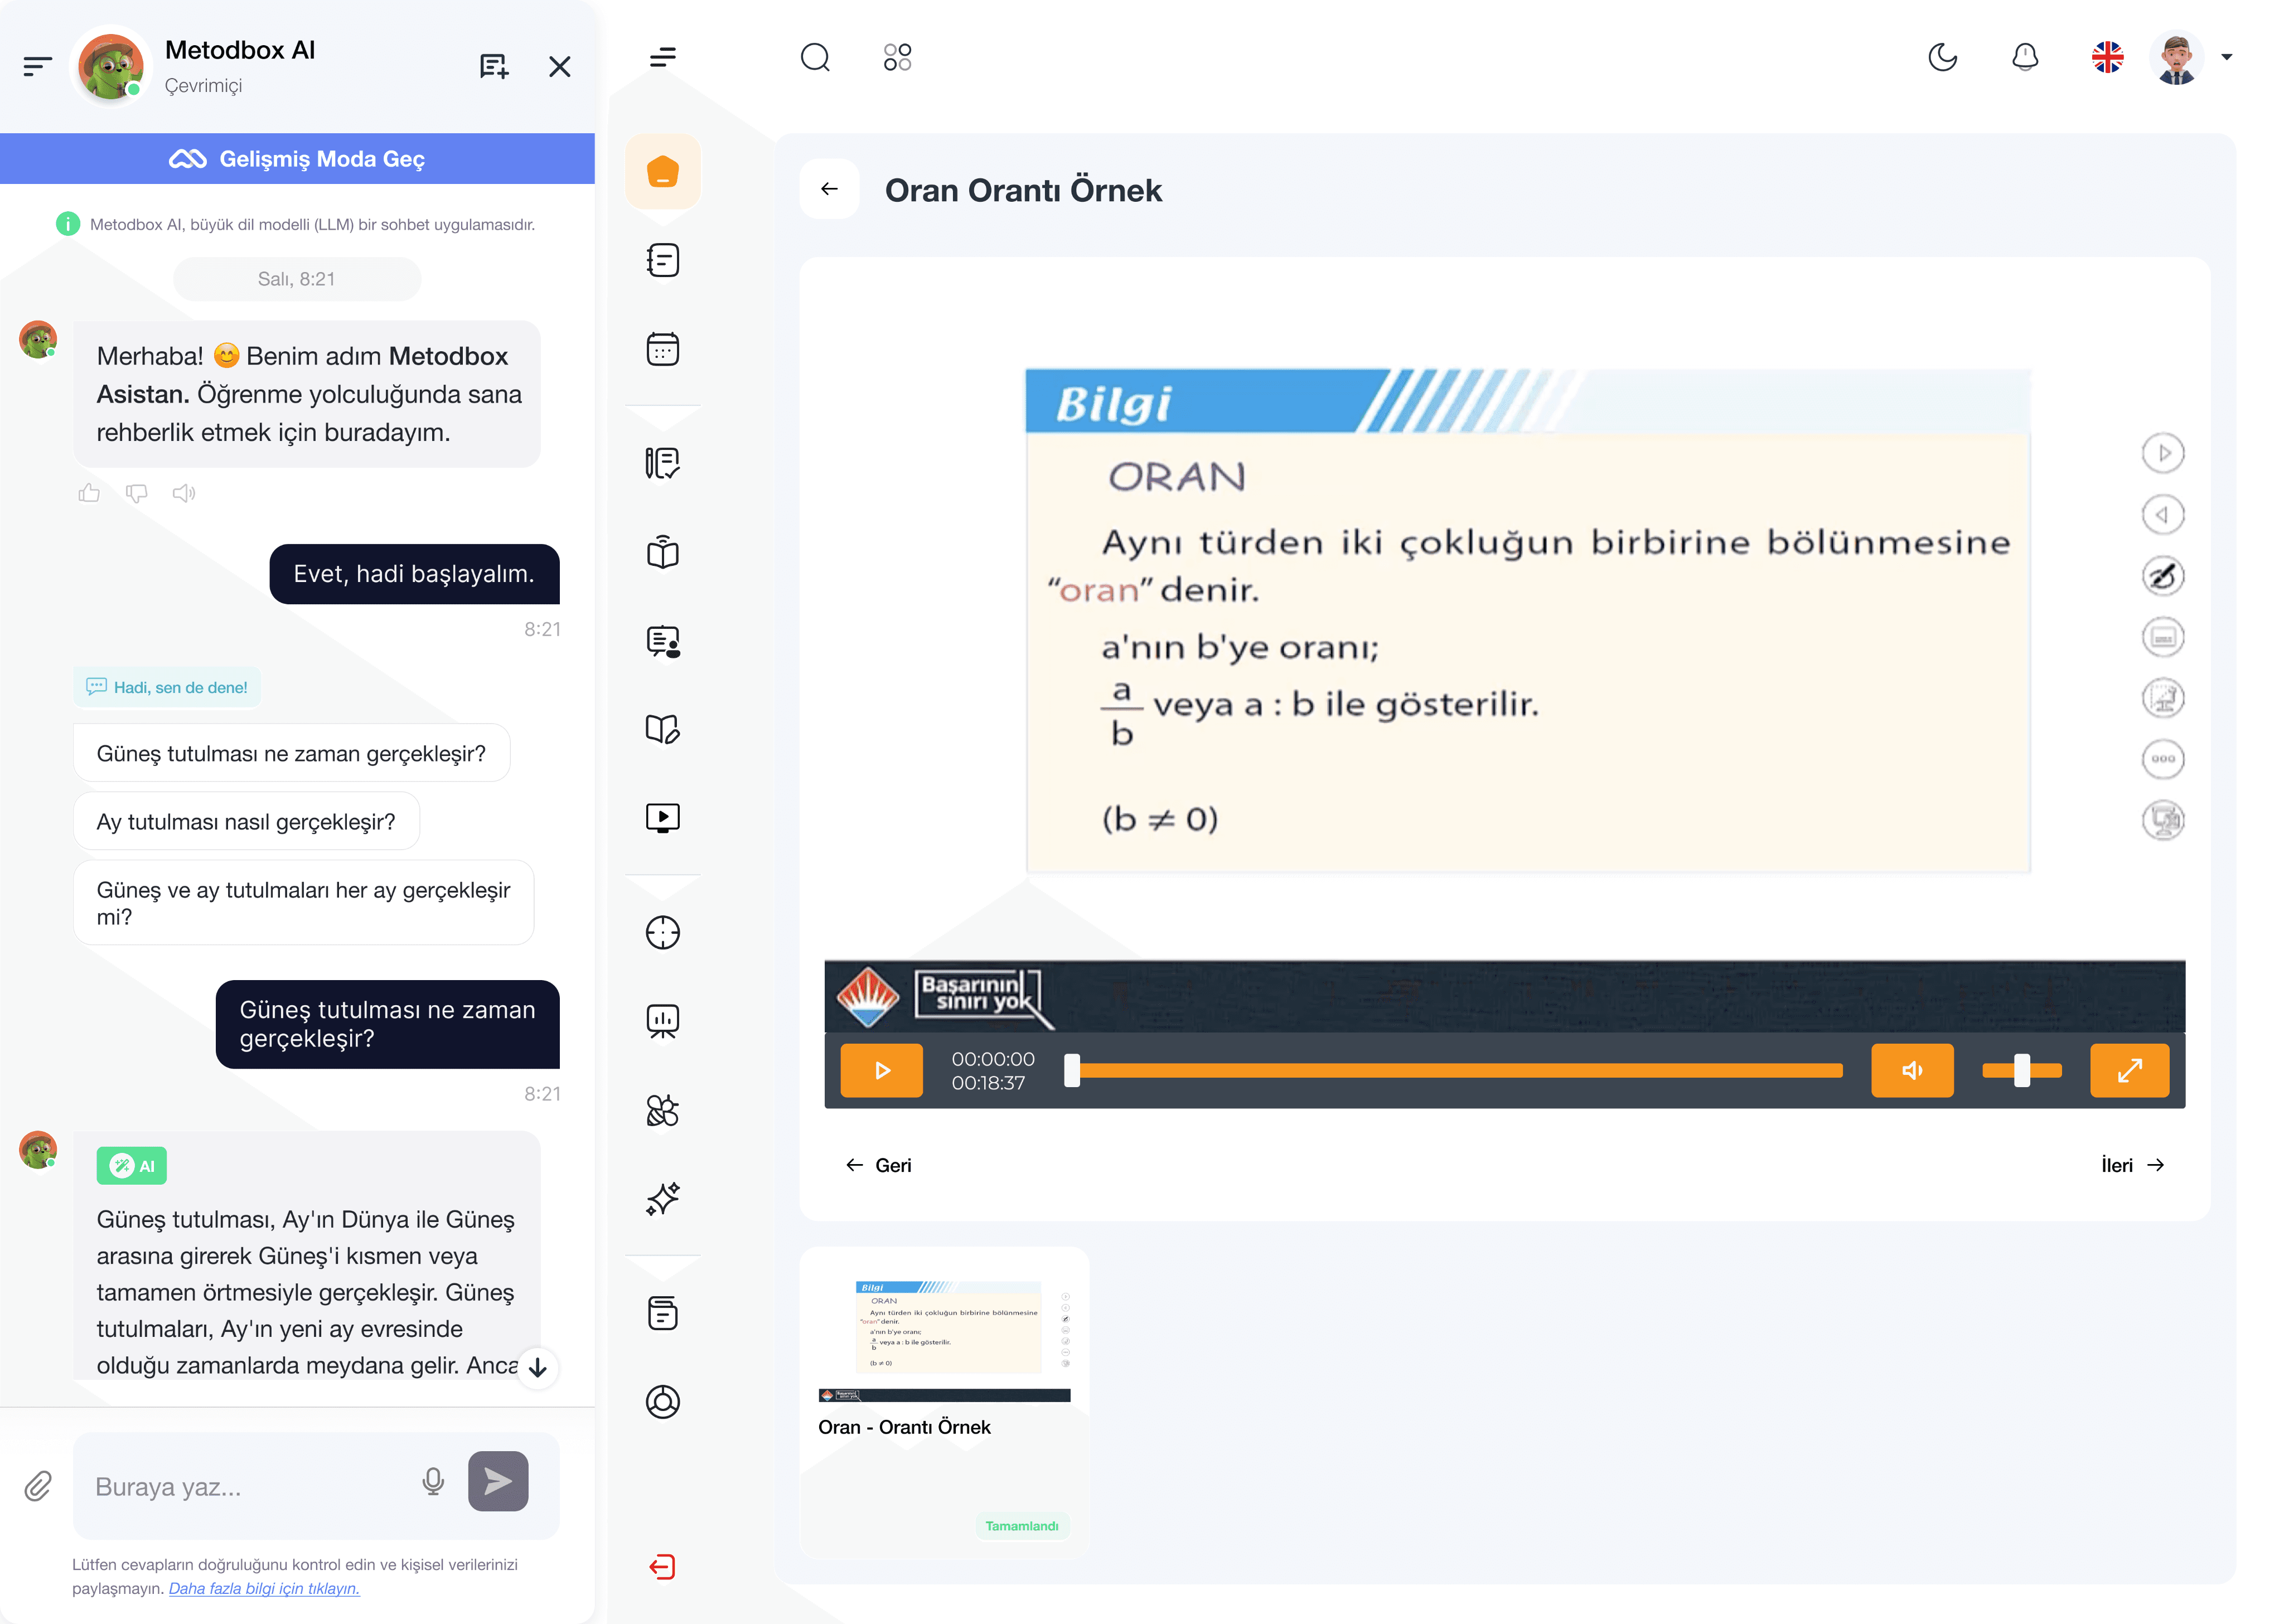Open the search magnifier icon

[x=815, y=57]
